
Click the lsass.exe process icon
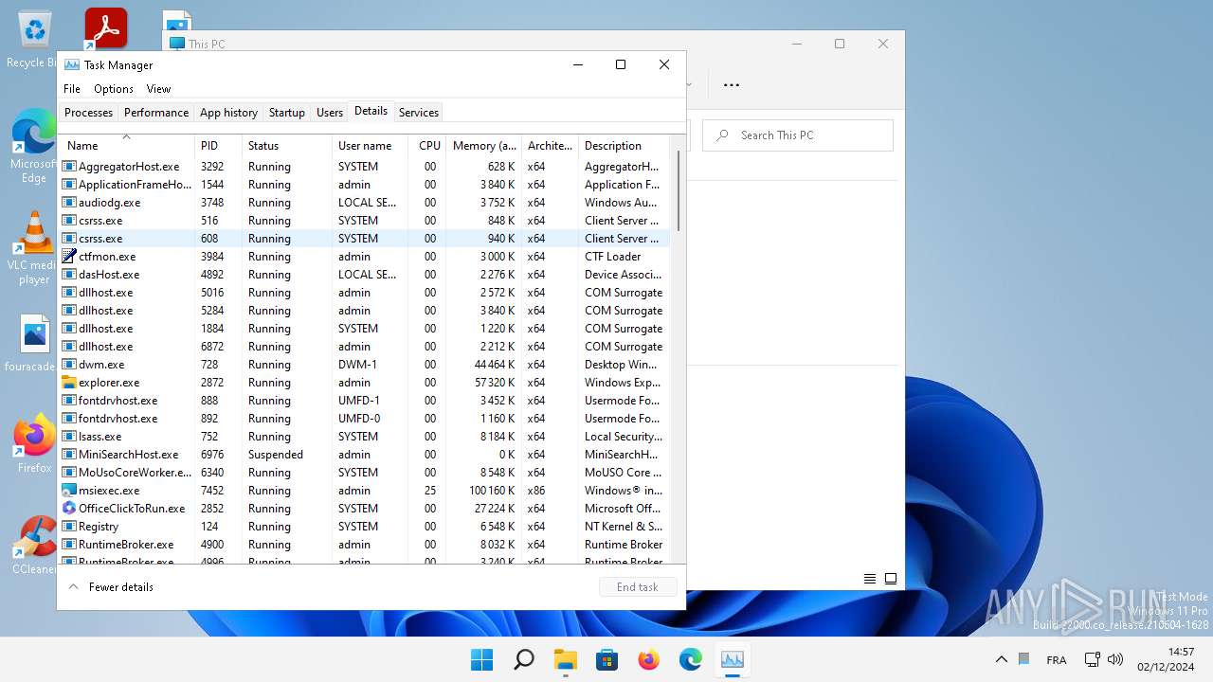pyautogui.click(x=69, y=437)
